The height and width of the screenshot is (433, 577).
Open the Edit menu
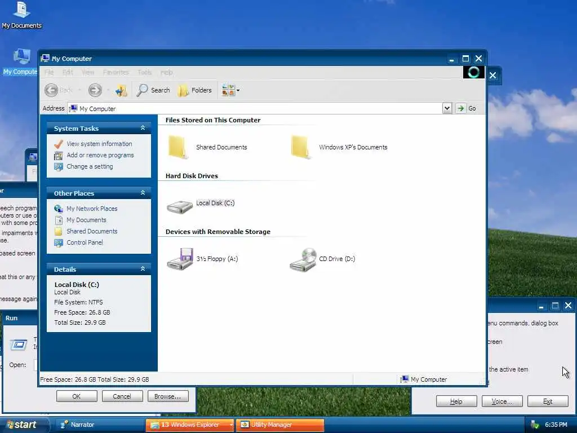click(68, 72)
